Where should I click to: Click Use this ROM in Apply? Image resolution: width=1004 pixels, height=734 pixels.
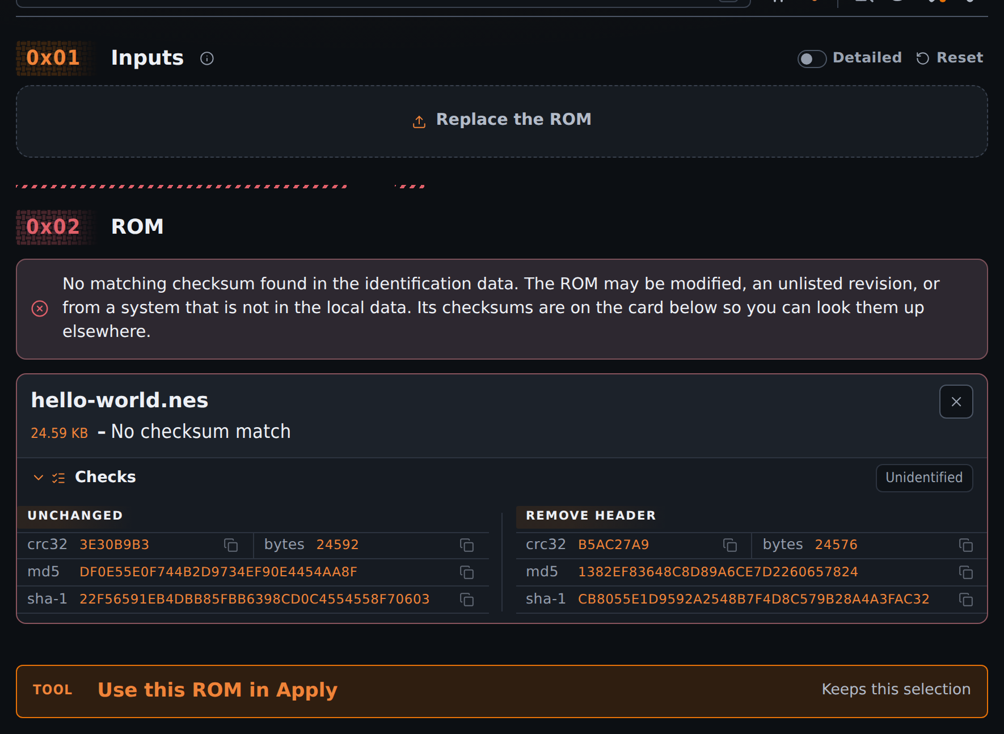(502, 691)
